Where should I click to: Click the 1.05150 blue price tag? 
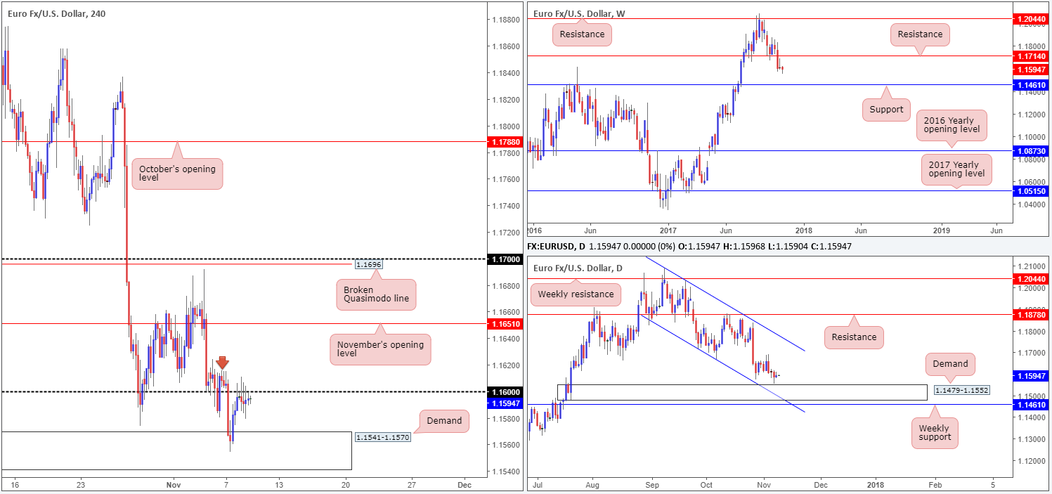[x=1030, y=191]
